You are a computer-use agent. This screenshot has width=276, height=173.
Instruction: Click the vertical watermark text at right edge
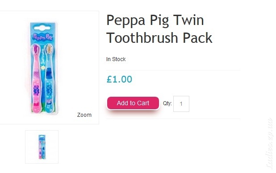[x=269, y=144]
